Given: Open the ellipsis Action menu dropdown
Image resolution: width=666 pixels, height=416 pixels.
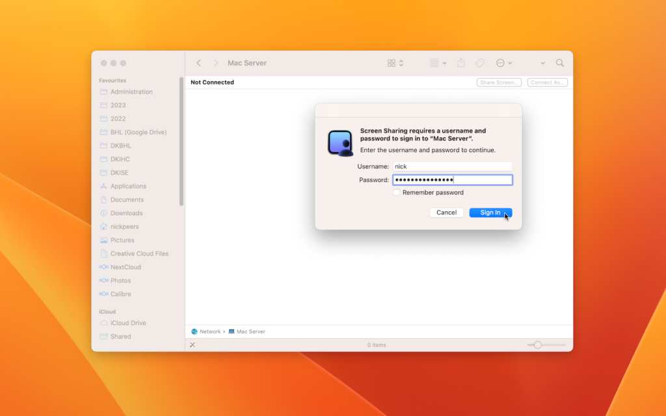Looking at the screenshot, I should pos(504,63).
